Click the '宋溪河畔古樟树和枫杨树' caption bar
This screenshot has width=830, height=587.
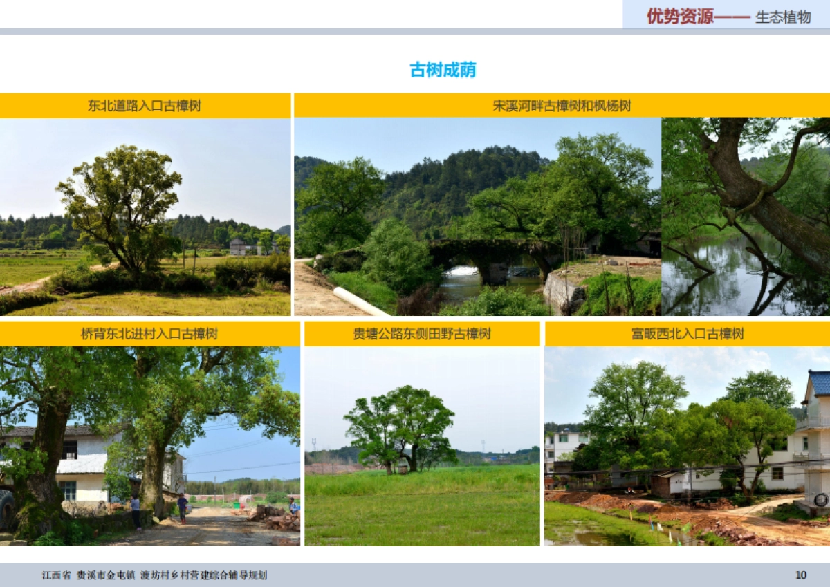click(562, 105)
